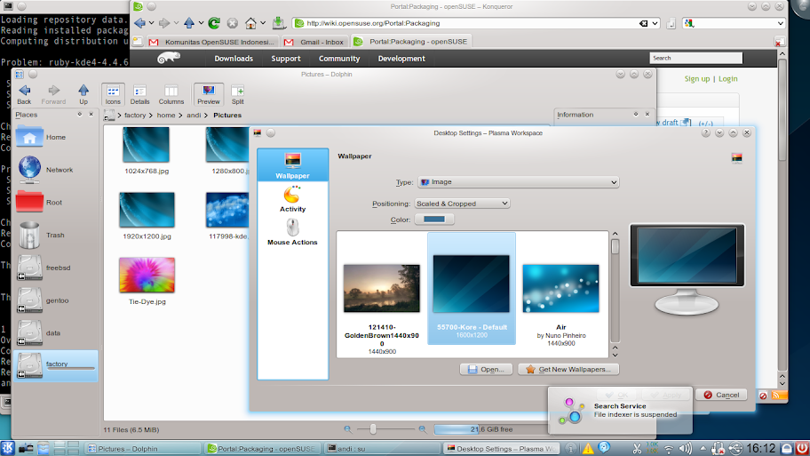Switch Dolphin to Details view
The height and width of the screenshot is (456, 810).
139,94
